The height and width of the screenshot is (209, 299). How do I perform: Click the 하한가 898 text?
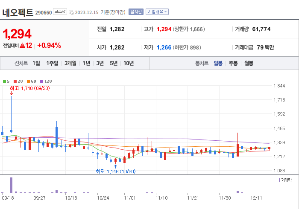(187, 47)
